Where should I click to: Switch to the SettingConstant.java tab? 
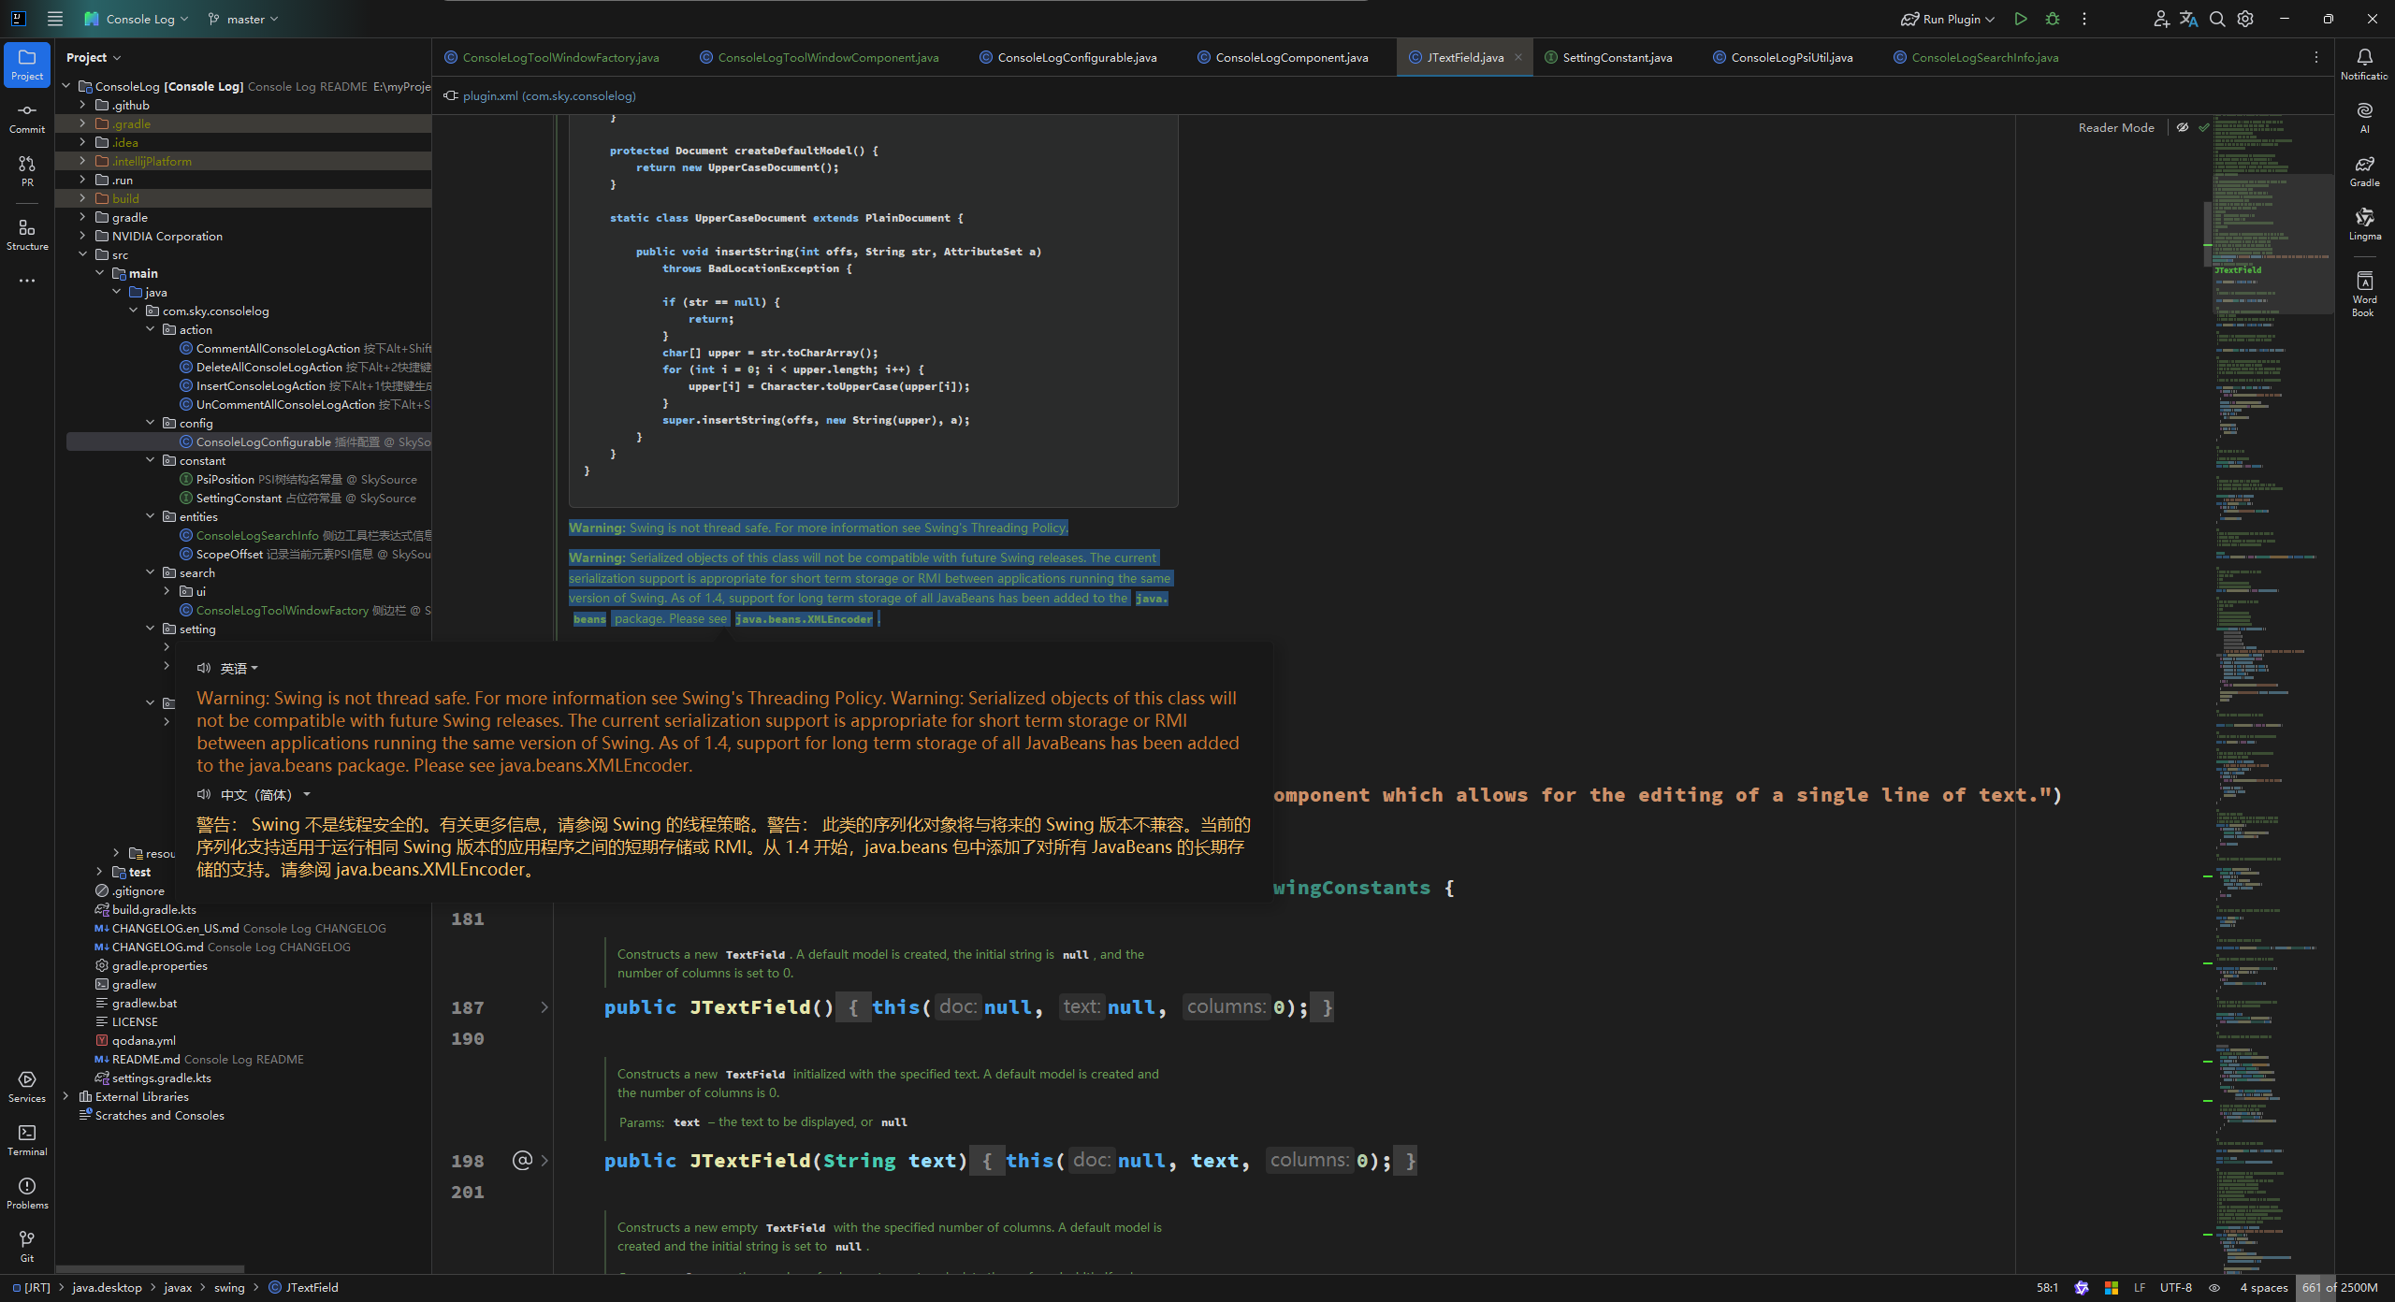coord(1617,57)
